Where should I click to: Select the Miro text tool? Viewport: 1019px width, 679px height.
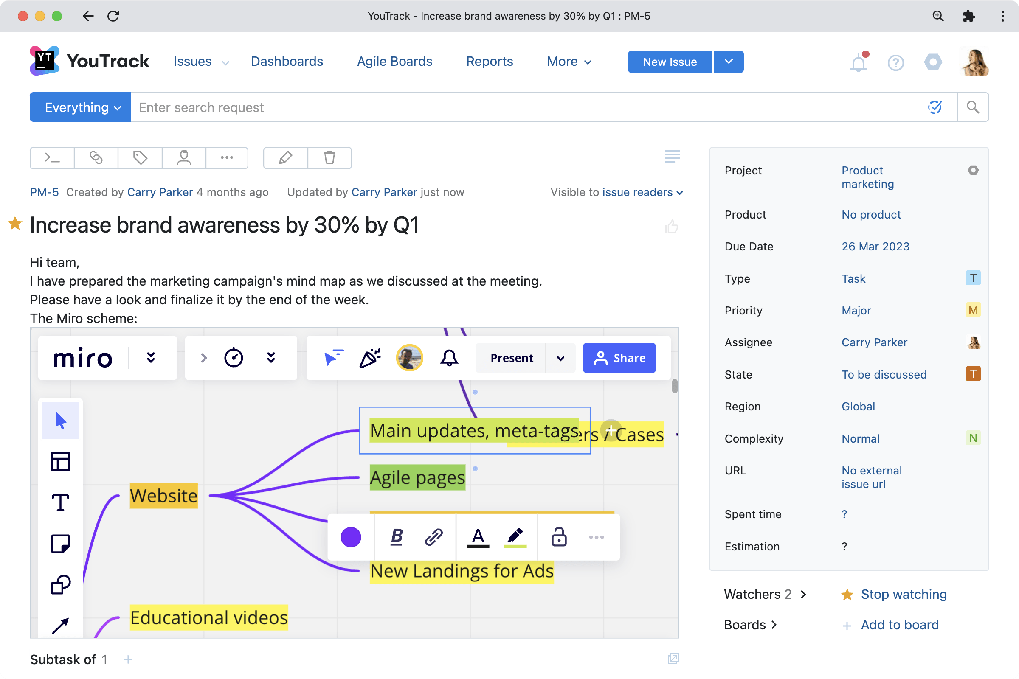click(x=60, y=502)
